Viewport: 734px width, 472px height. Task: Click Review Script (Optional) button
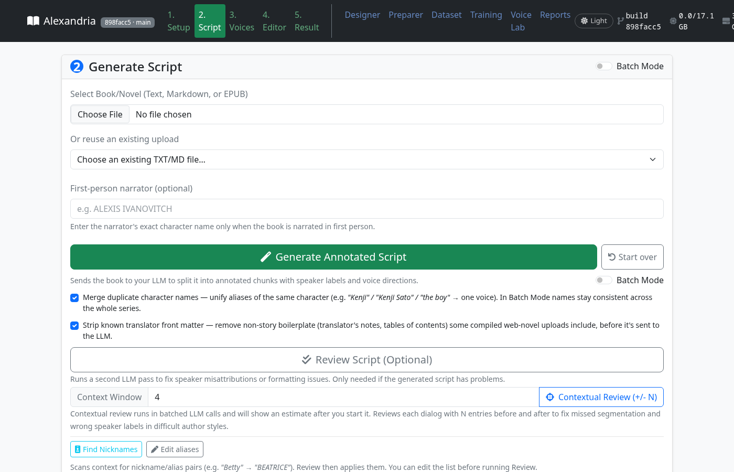click(x=367, y=360)
